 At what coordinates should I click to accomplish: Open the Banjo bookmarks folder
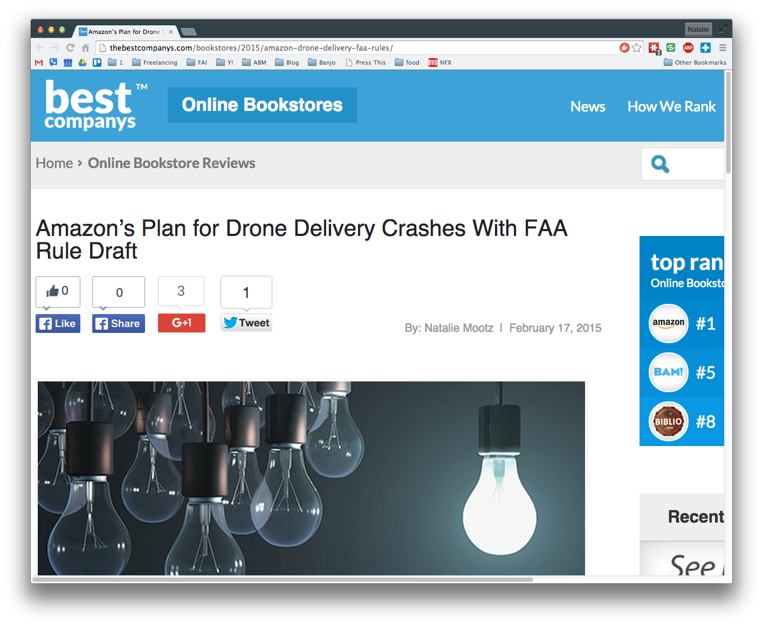[x=321, y=62]
